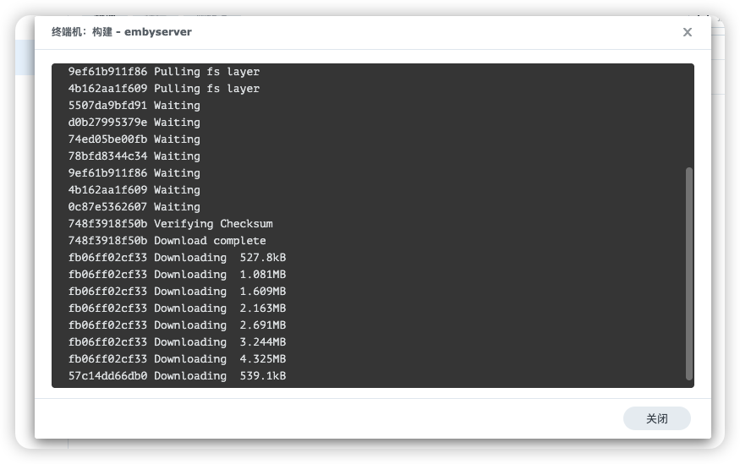The image size is (740, 464).
Task: Click the Downloading 527.8kB log line
Action: tap(177, 258)
